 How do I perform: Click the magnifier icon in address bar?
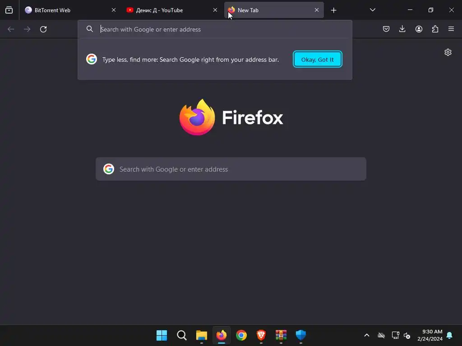[90, 29]
